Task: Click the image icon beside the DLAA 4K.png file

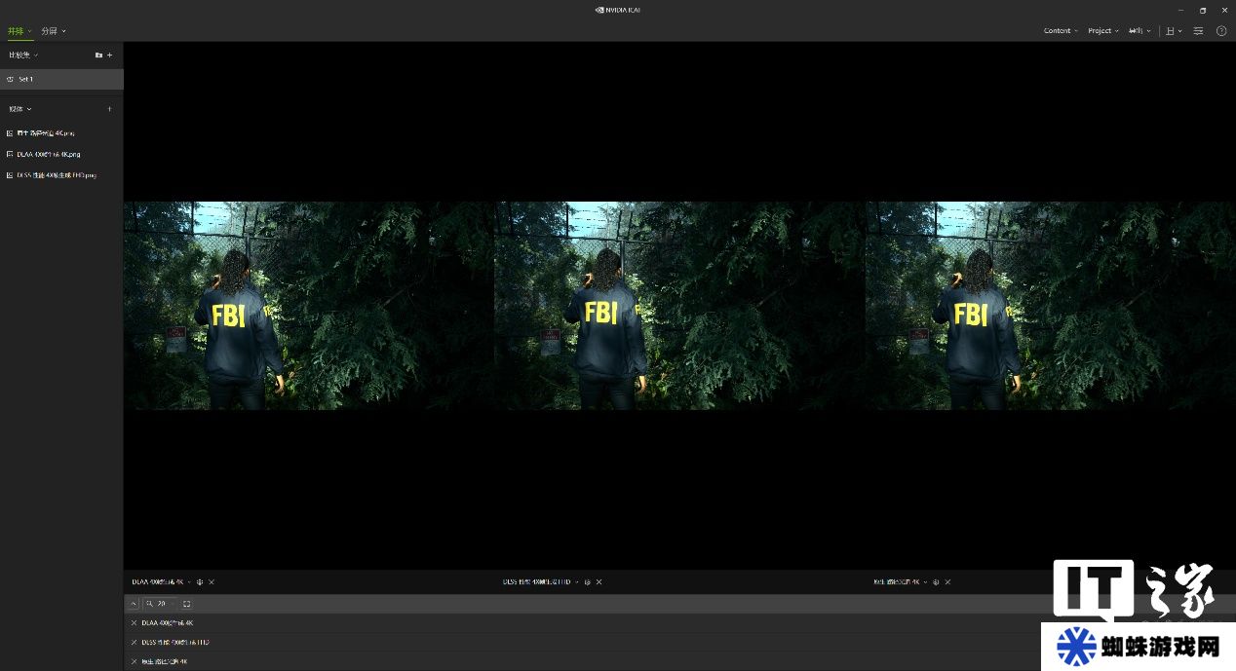Action: point(10,154)
